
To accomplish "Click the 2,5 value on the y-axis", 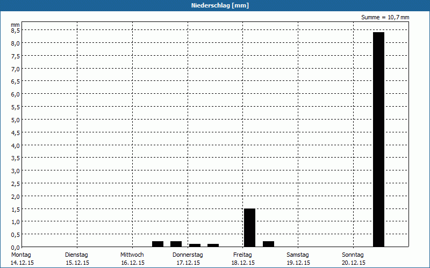I will point(16,184).
